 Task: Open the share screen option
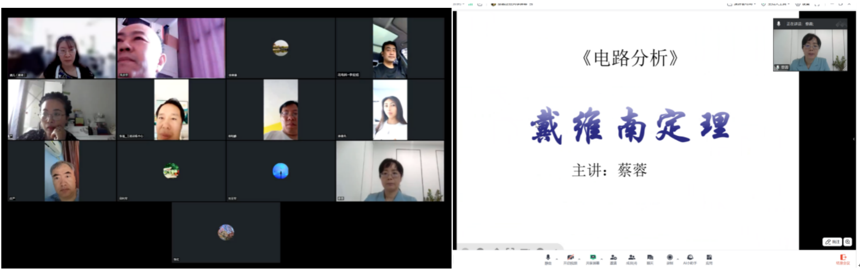click(593, 259)
